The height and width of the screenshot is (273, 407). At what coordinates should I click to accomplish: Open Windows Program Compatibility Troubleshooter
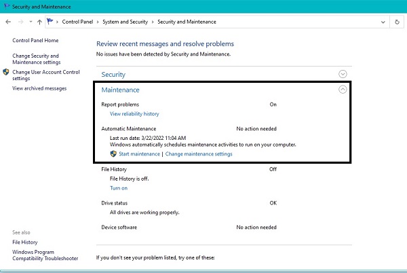tap(45, 255)
